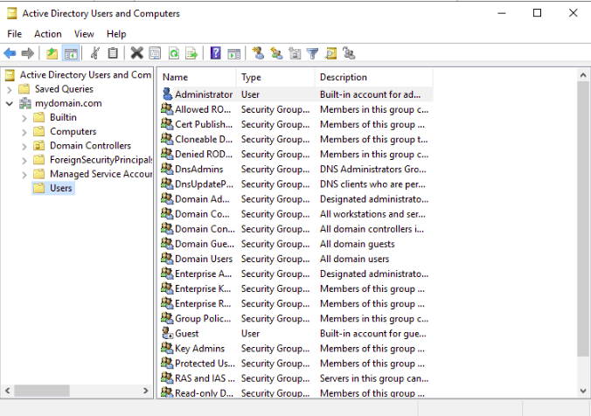Screen dimensions: 591x416
Task: Select the Domain Users row
Action: [x=296, y=259]
